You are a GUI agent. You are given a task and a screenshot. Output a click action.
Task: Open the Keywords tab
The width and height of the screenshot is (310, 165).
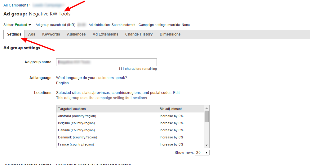click(x=51, y=34)
